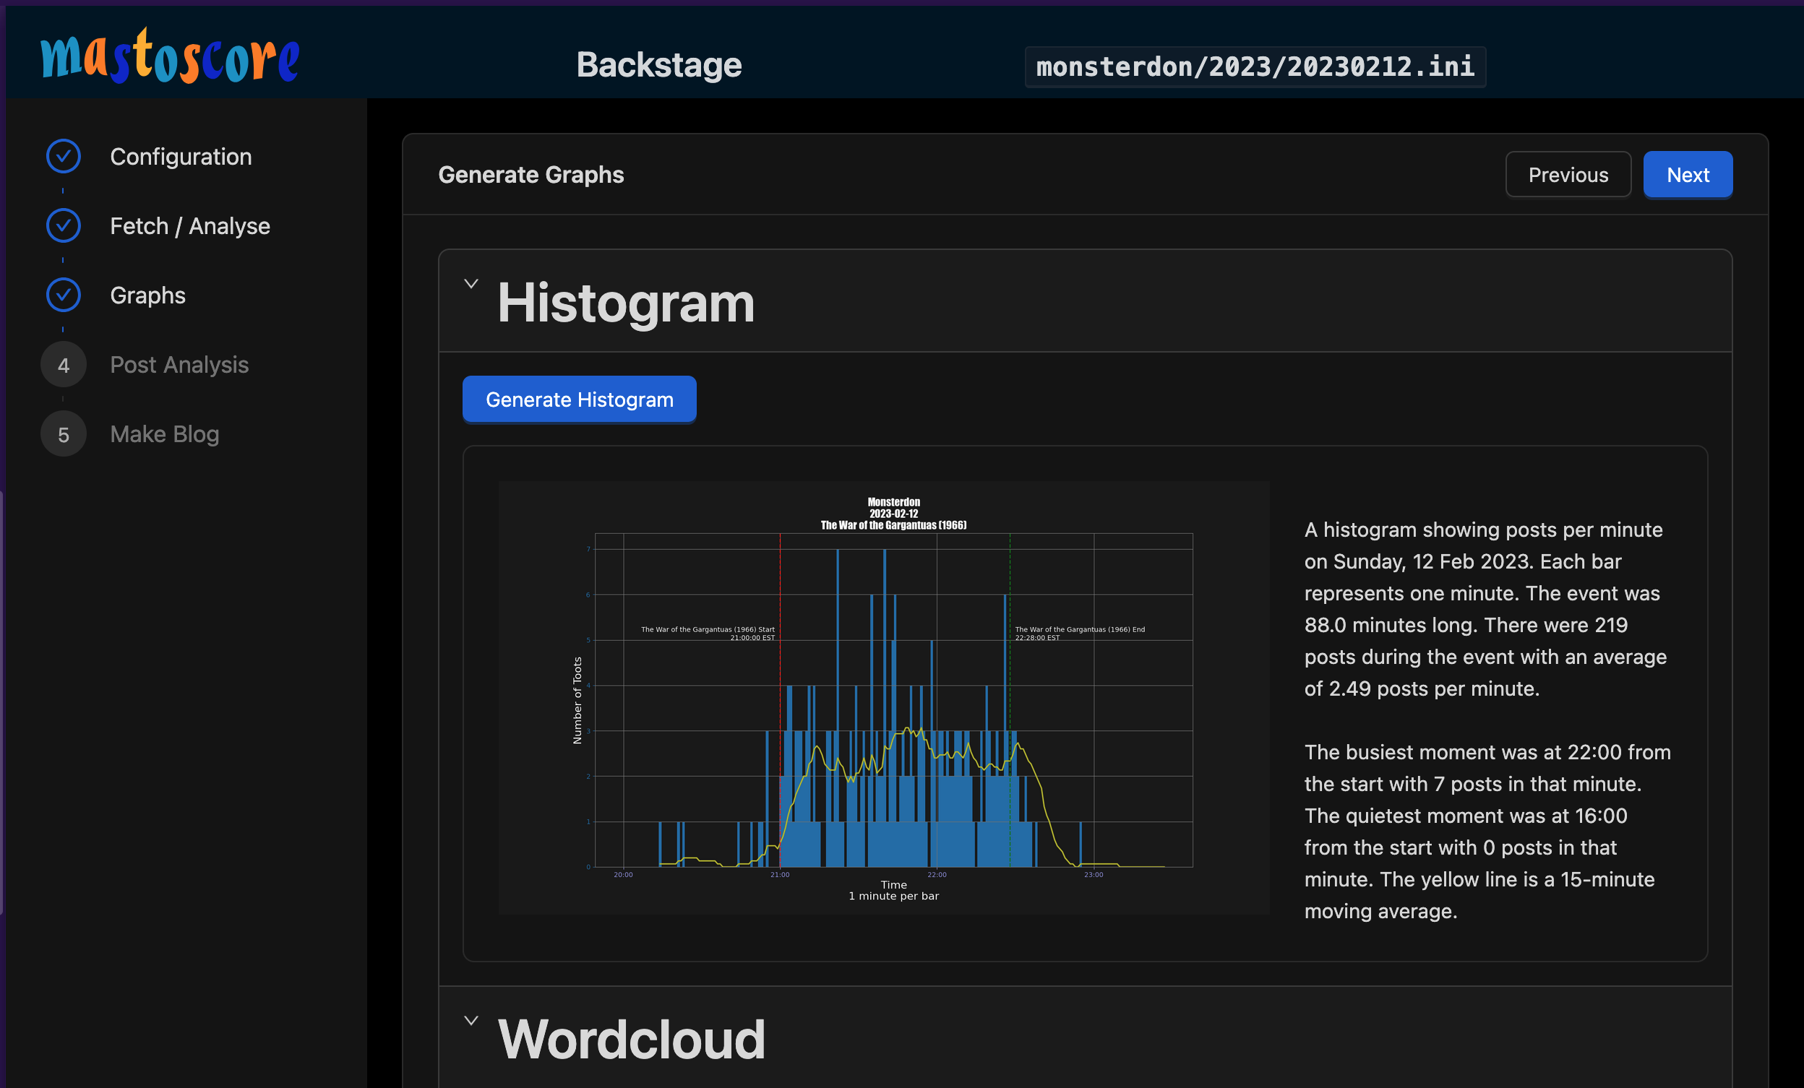Viewport: 1804px width, 1088px height.
Task: Click the mastoscore logo
Action: 170,57
